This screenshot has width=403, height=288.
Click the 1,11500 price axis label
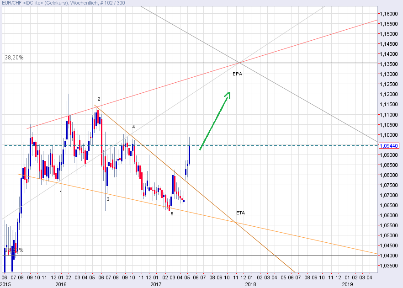coord(388,104)
